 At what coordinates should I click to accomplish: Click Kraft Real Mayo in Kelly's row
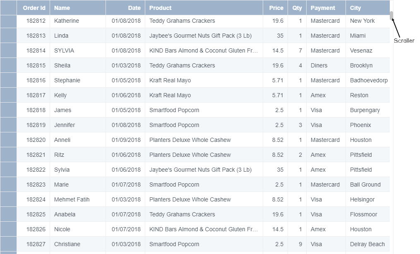point(204,95)
